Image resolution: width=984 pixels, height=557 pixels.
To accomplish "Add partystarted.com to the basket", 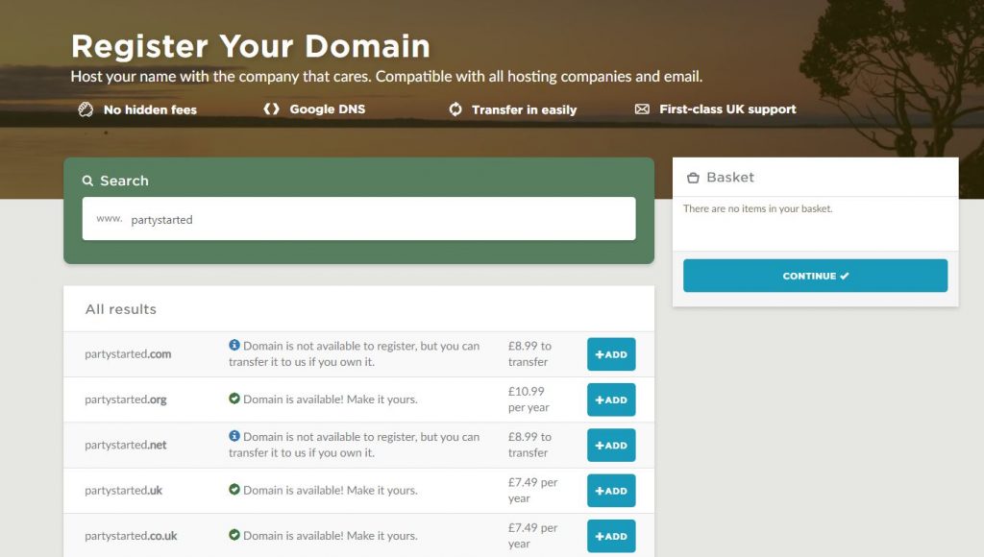I will pos(611,354).
